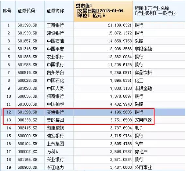Click the 所属申万行业名称 column header
Viewport: 186px width, 171px height.
pos(159,11)
